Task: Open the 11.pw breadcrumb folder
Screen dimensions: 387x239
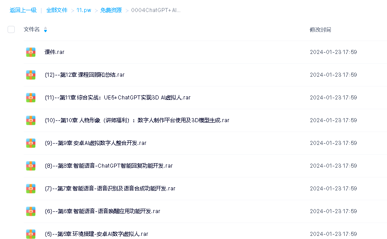Action: pos(83,10)
